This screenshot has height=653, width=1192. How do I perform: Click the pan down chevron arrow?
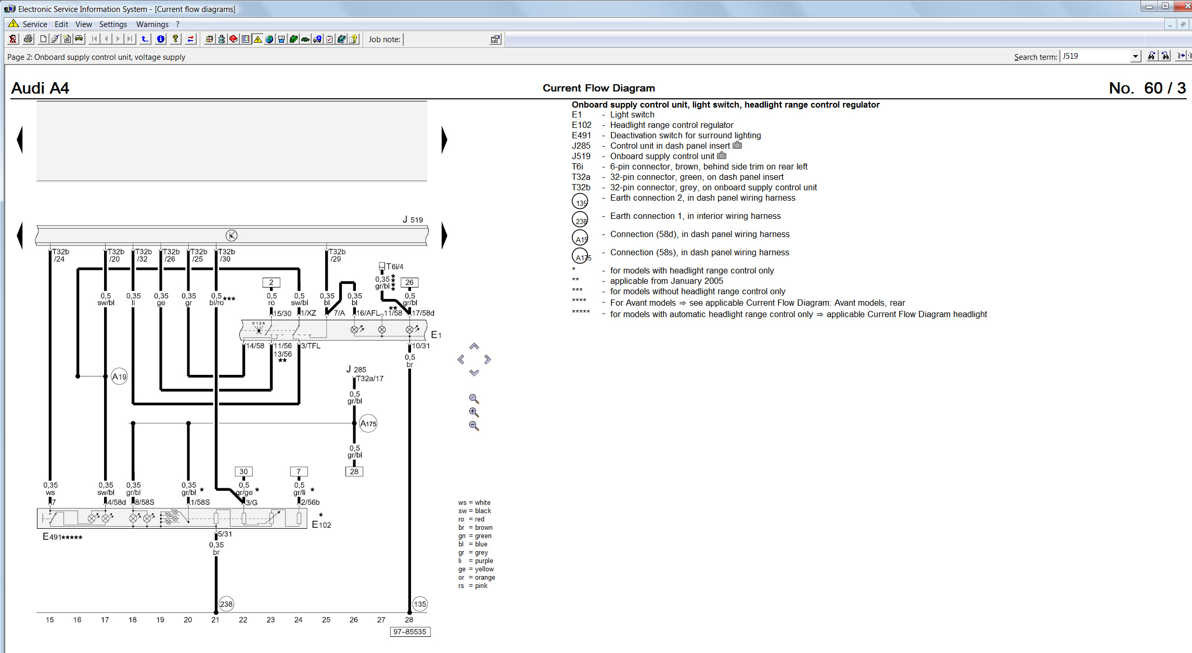pos(473,373)
